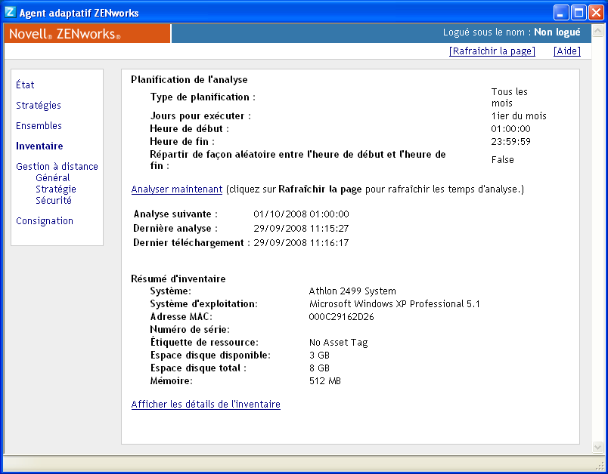Click the 'Jours pour exécuter :' label

(x=200, y=116)
